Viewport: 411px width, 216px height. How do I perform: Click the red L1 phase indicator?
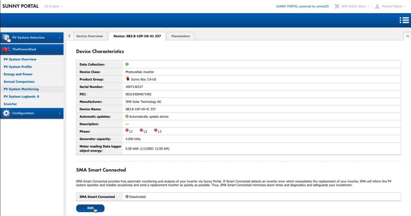127,130
